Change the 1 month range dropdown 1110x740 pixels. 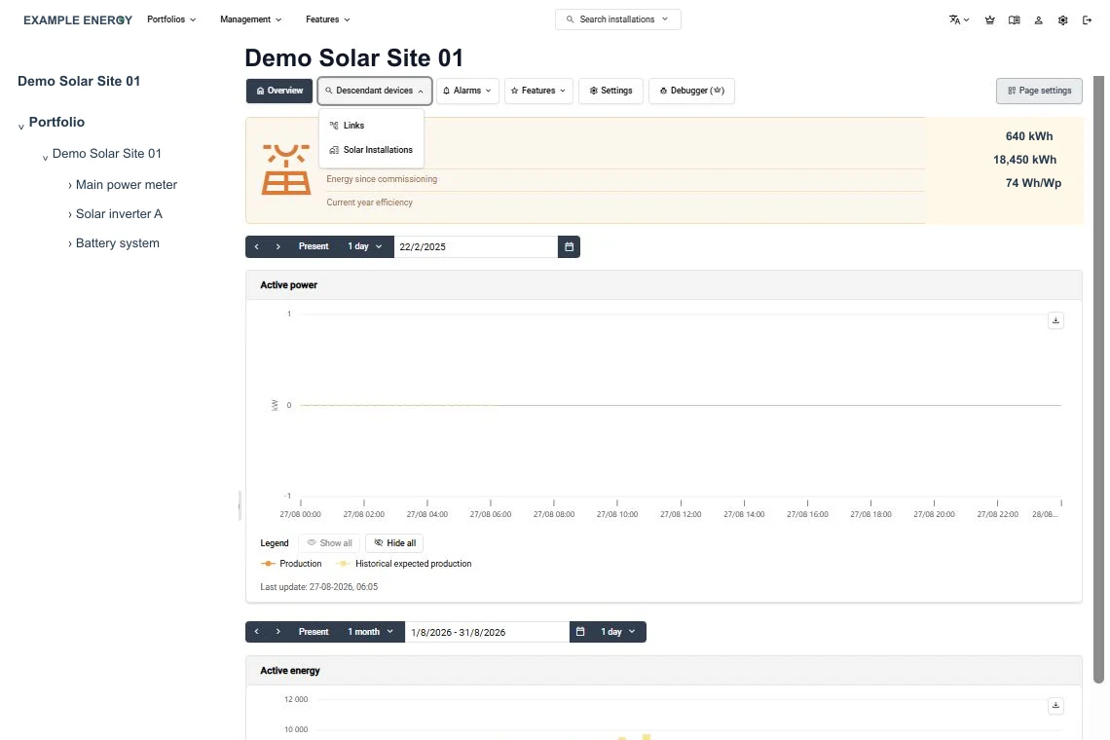(371, 632)
